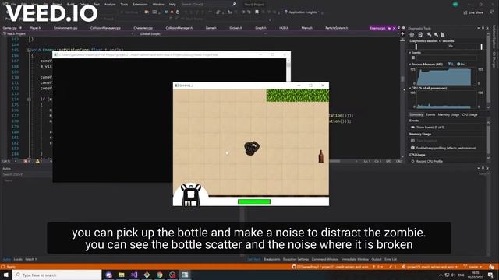Switch to the Environment.cpp tab
The width and height of the screenshot is (499, 280).
click(65, 28)
